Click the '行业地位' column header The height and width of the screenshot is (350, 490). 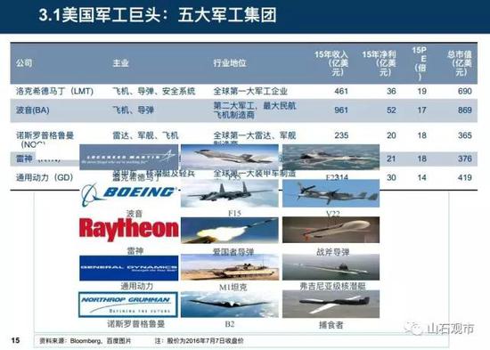click(230, 63)
